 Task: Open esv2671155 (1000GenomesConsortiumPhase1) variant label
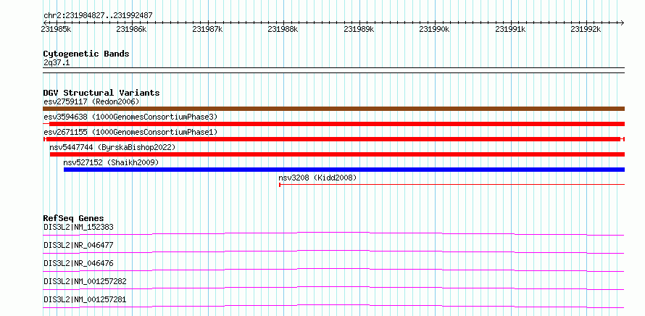pos(130,132)
